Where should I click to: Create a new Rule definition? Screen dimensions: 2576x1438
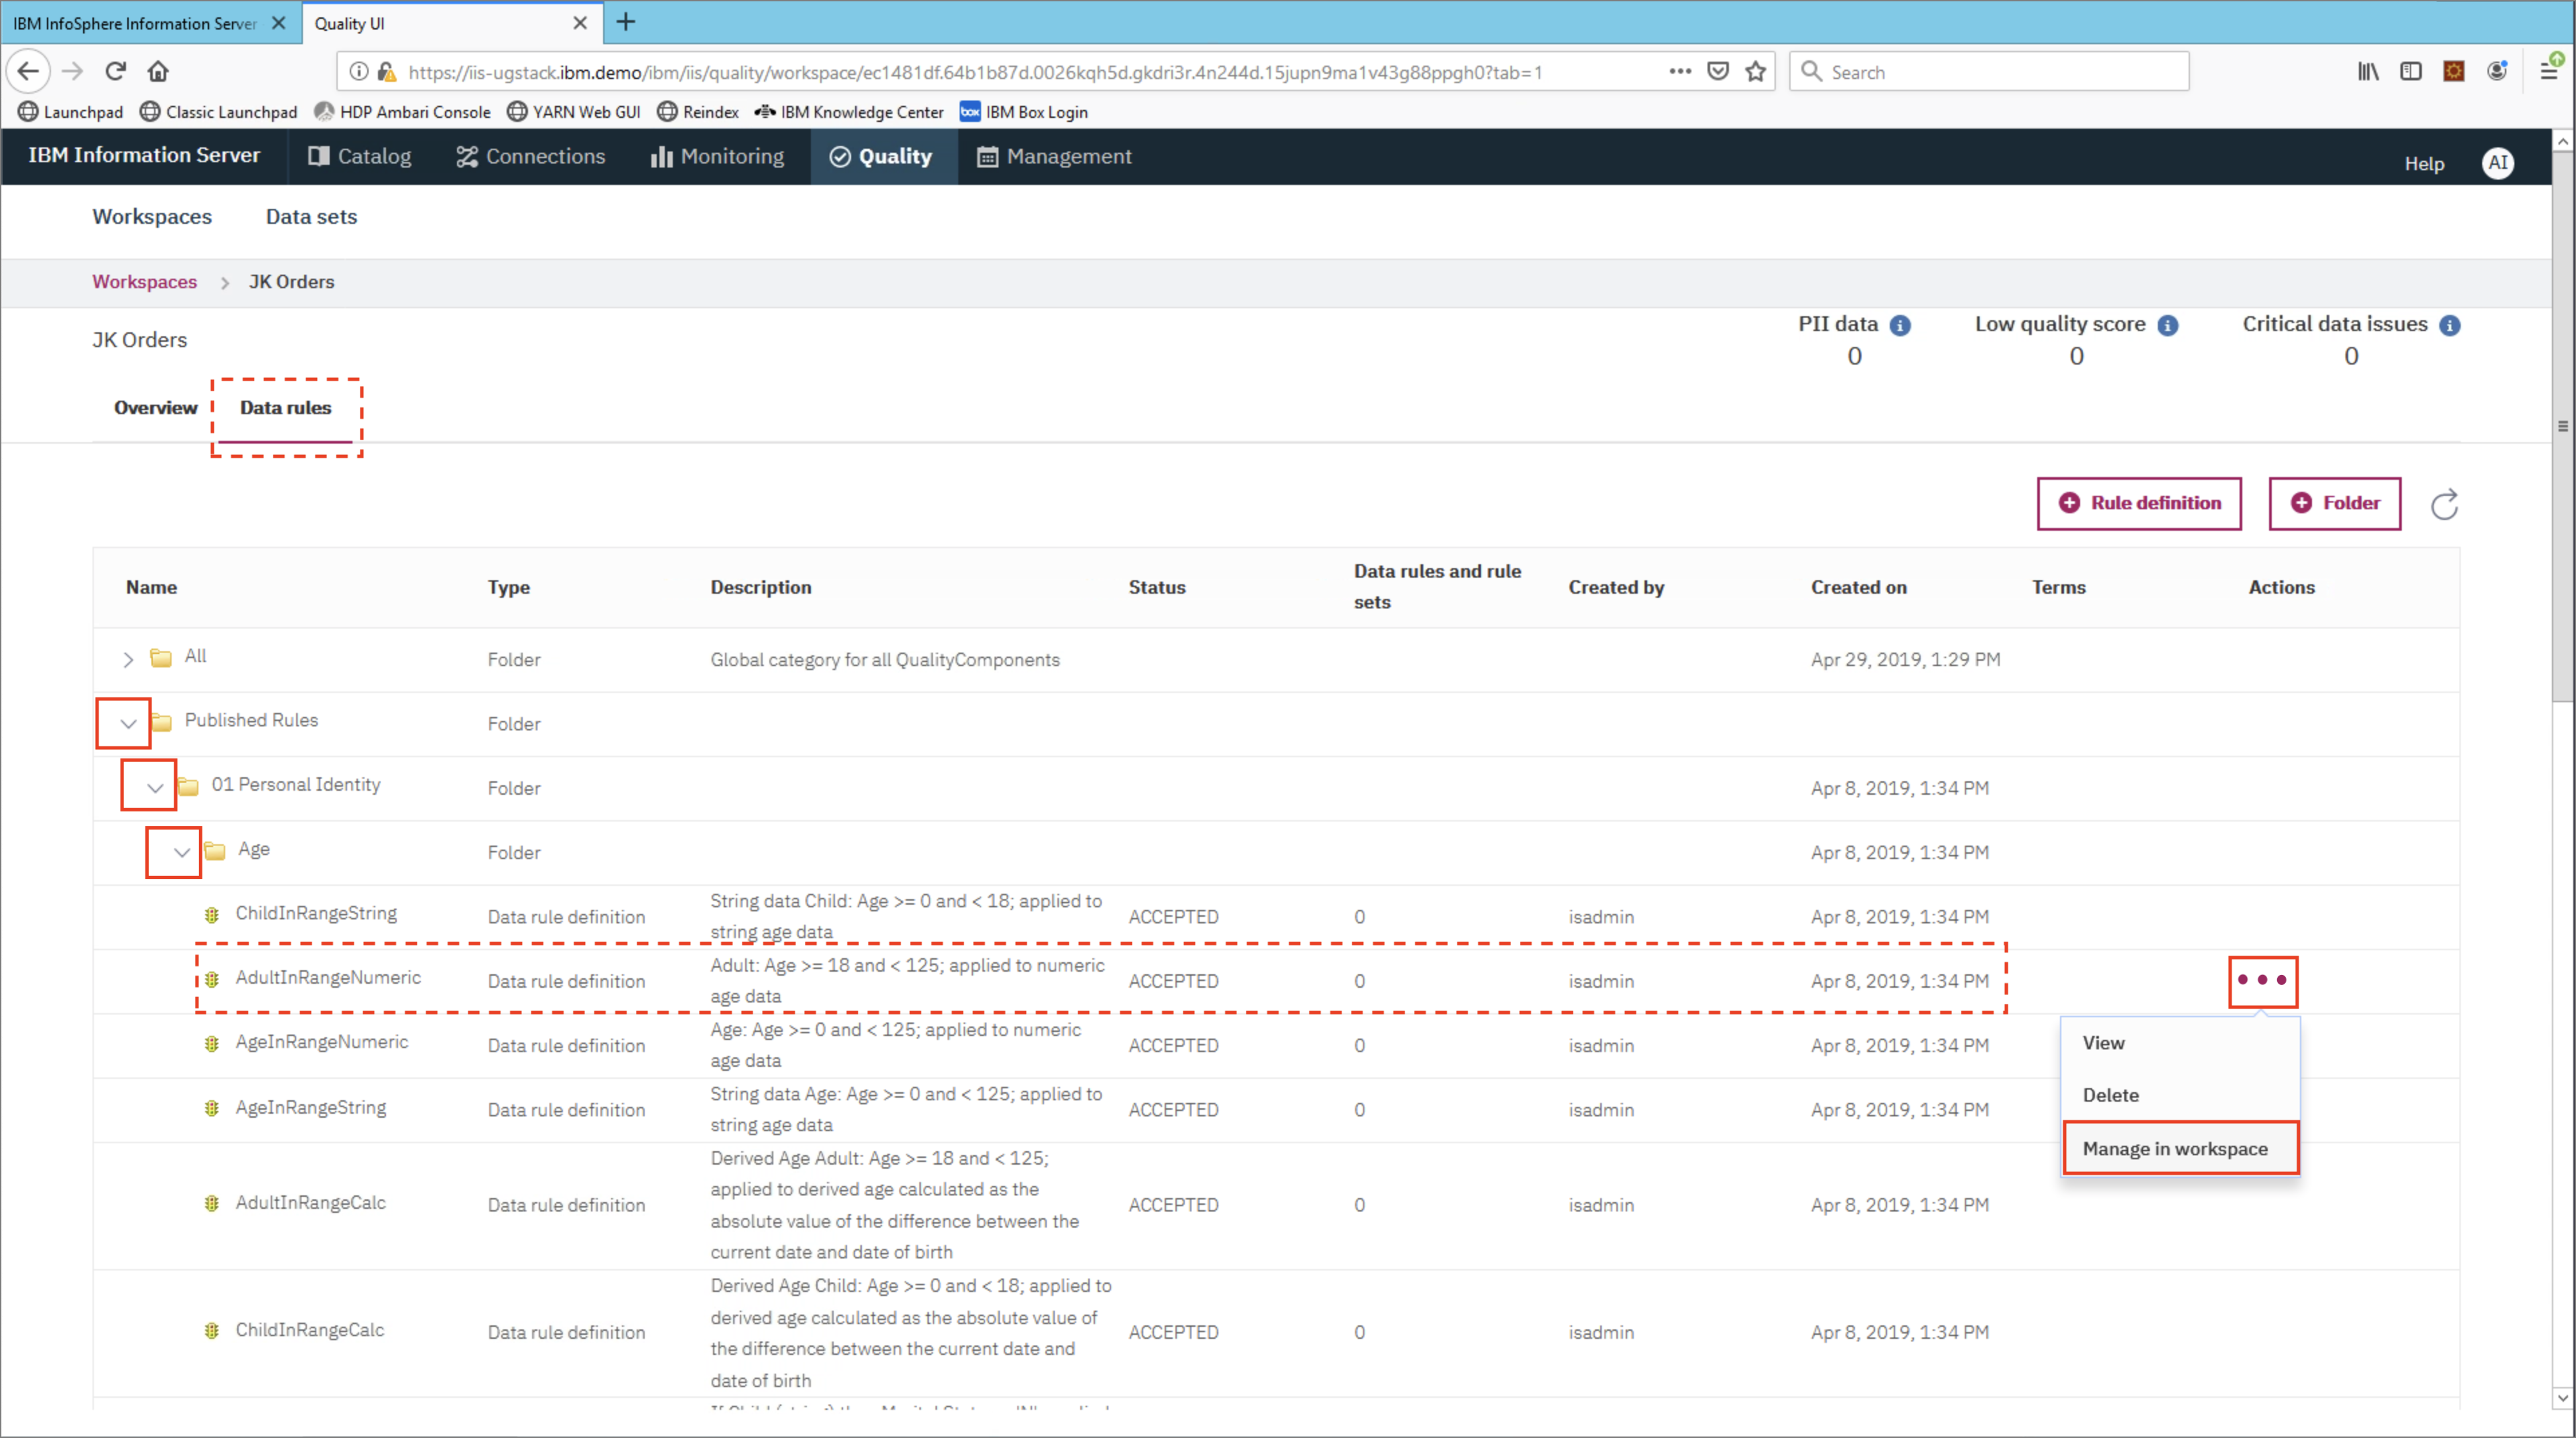pos(2139,503)
